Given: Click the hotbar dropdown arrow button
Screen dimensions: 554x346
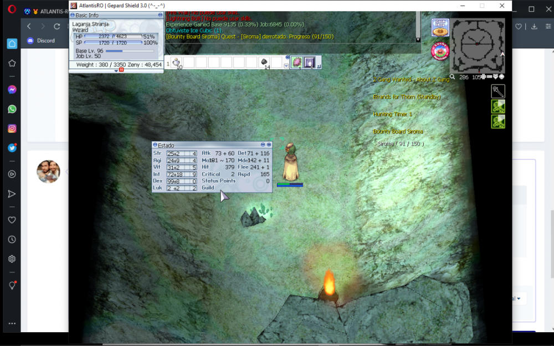Looking at the screenshot, I should 286,65.
